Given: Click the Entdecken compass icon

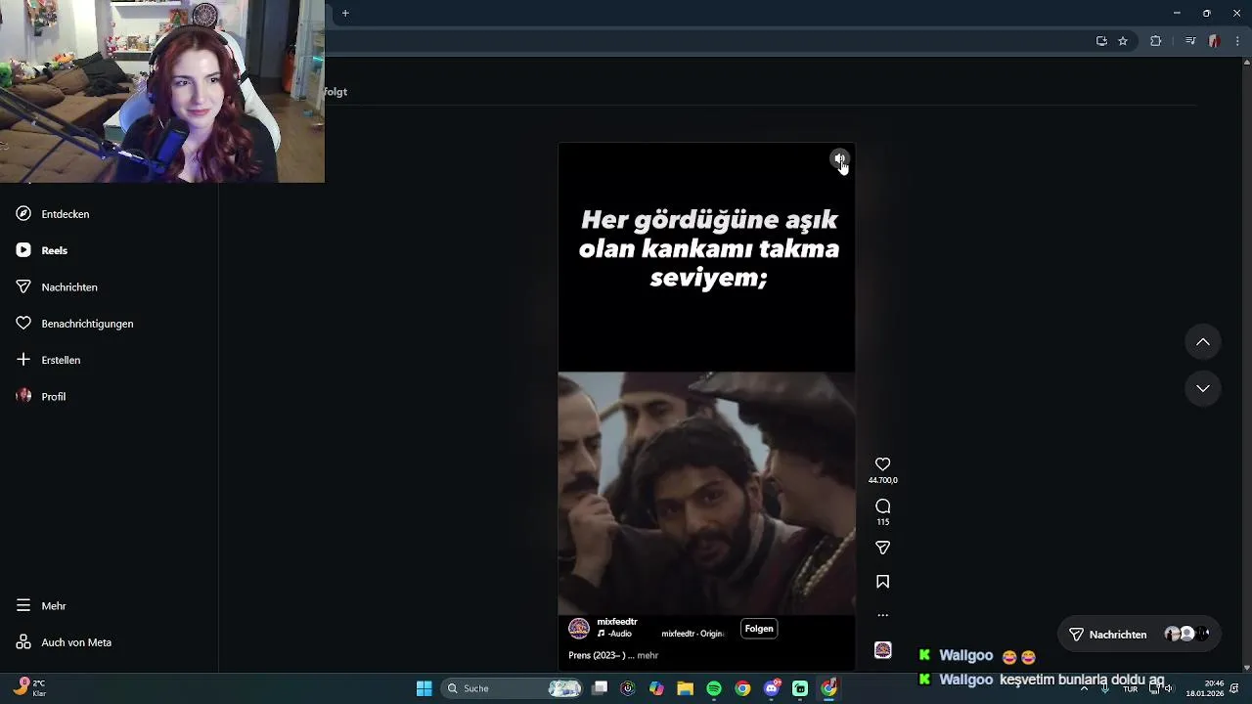Looking at the screenshot, I should tap(23, 213).
